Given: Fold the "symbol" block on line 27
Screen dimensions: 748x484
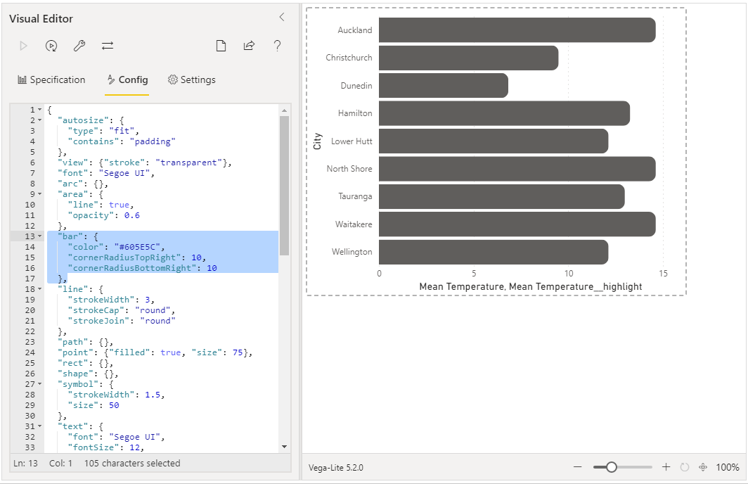Looking at the screenshot, I should pos(39,384).
